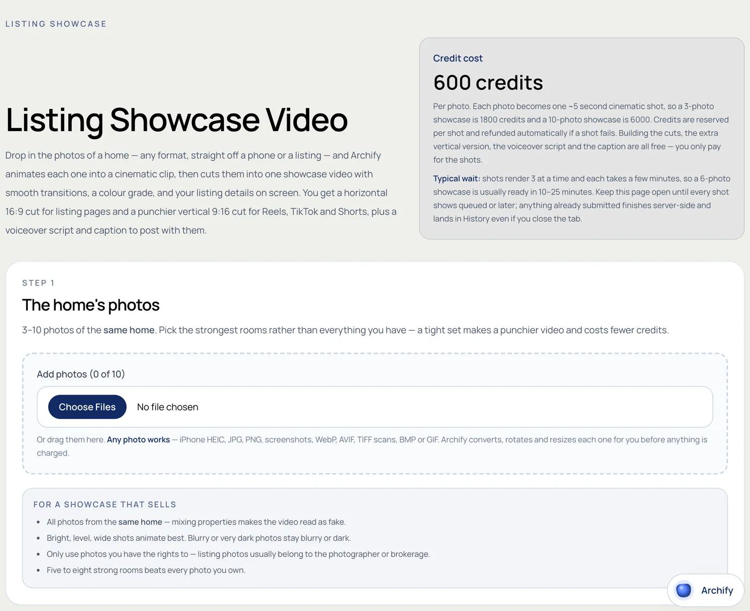Click the "Add photos (0 of 10)" label
Screen dimensions: 750x611
81,374
